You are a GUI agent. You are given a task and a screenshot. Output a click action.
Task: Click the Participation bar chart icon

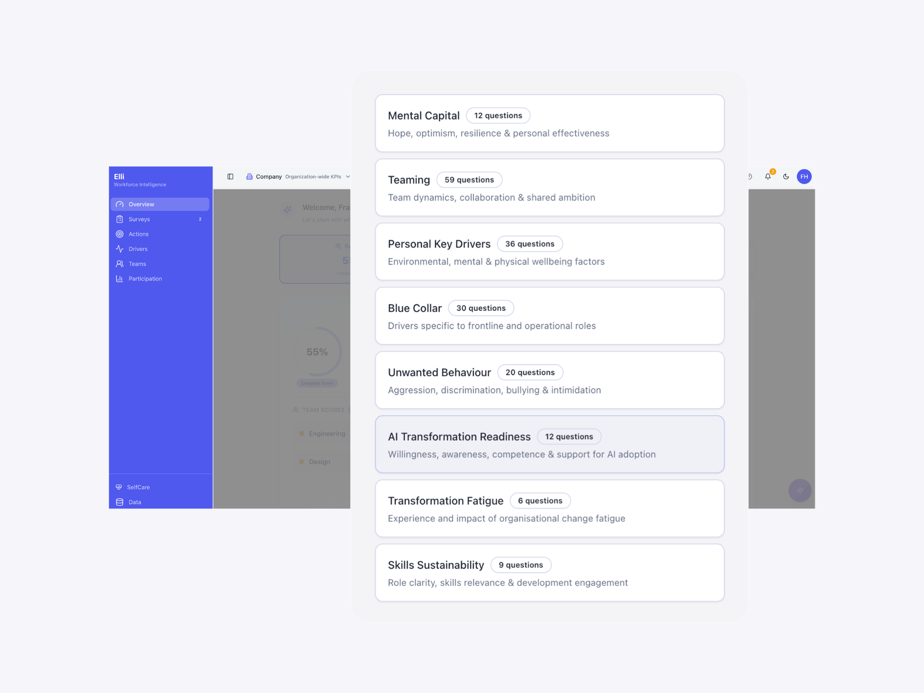(x=120, y=279)
